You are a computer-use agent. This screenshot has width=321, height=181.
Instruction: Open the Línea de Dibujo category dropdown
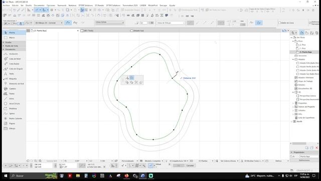[171, 23]
